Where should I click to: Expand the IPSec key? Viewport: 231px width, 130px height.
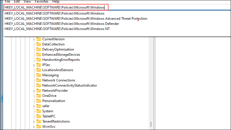(x=34, y=65)
